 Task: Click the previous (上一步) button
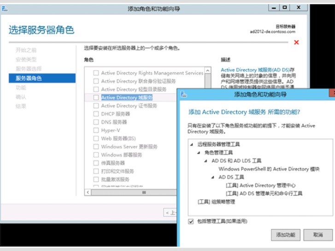coord(170,213)
